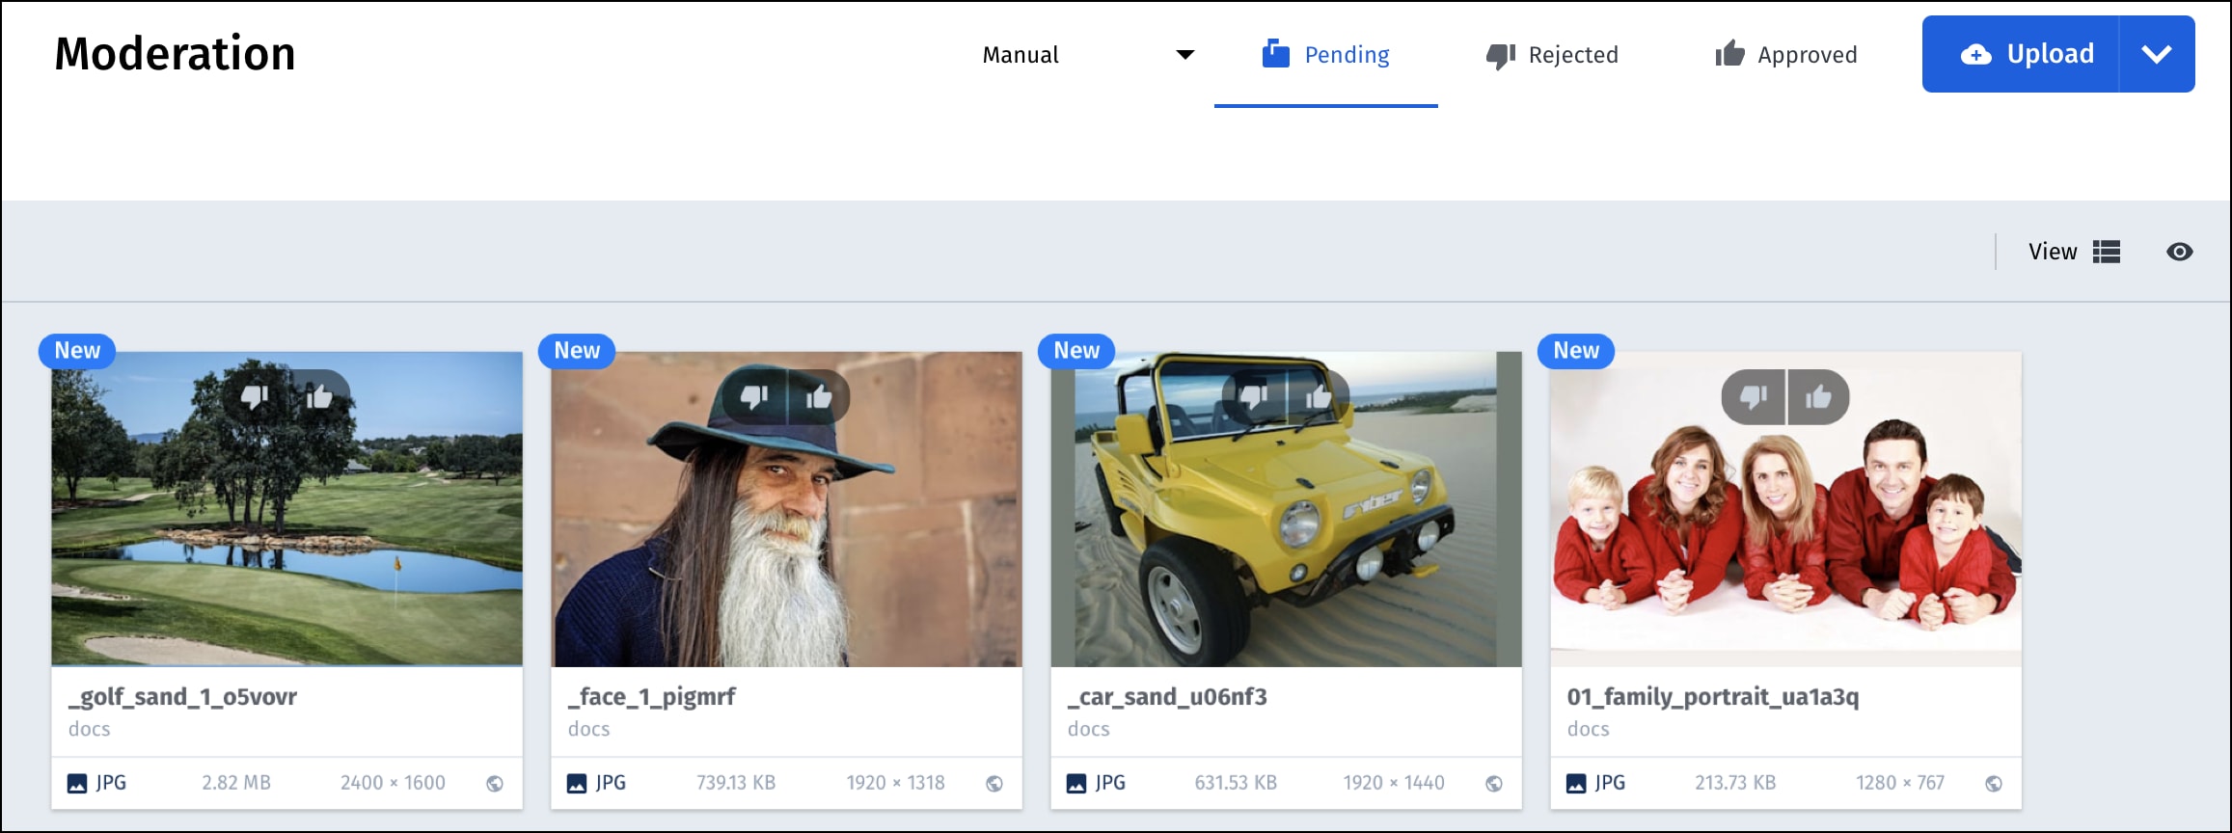This screenshot has height=833, width=2232.
Task: Switch to the Pending tab
Action: coord(1326,55)
